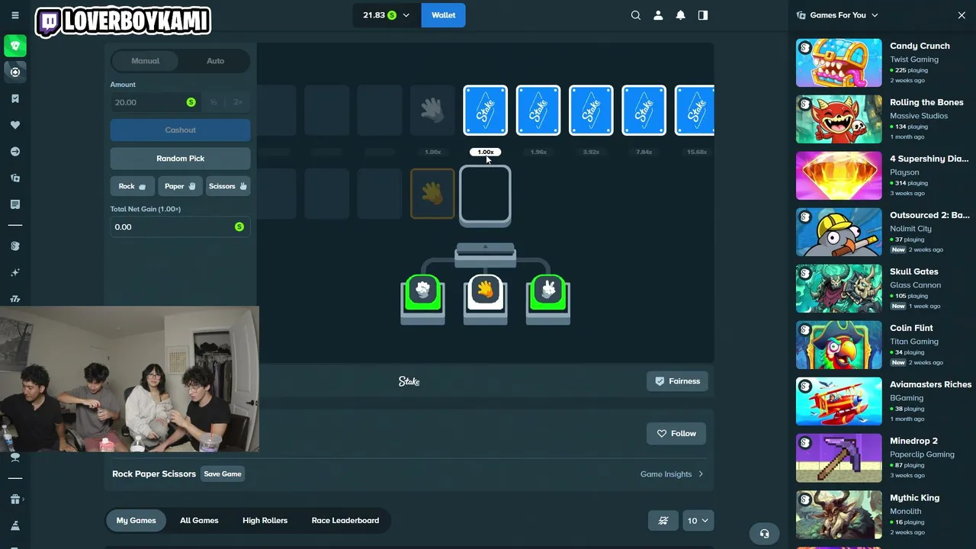Select the High Rollers tab
This screenshot has height=549, width=976.
[x=265, y=521]
